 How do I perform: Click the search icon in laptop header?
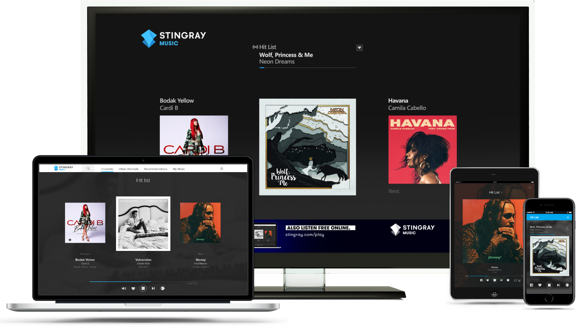tap(88, 168)
